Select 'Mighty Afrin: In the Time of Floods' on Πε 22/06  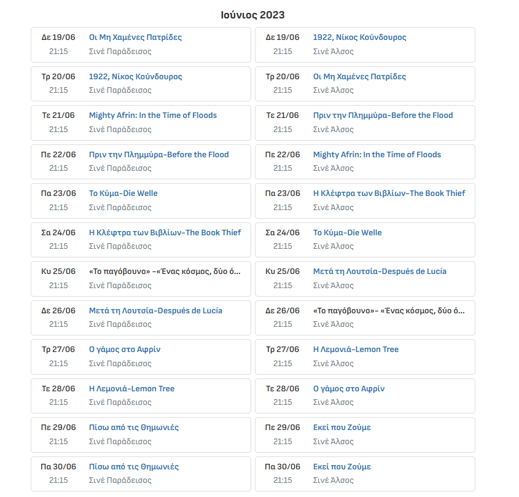[x=377, y=155]
